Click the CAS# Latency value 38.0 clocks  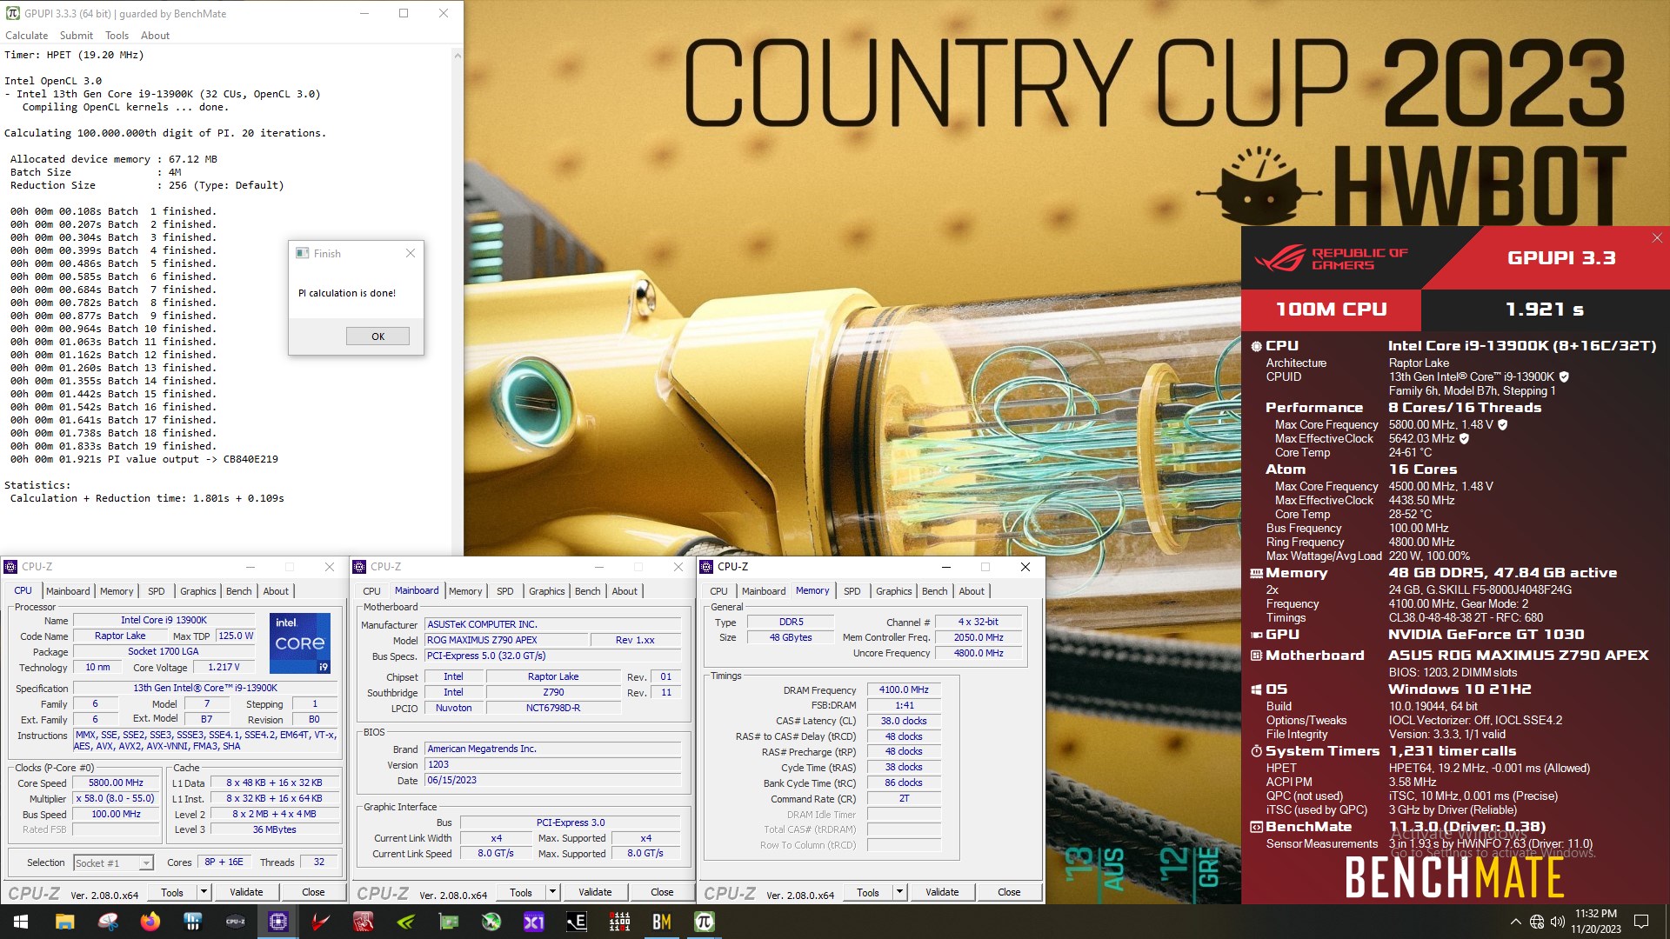pos(904,721)
